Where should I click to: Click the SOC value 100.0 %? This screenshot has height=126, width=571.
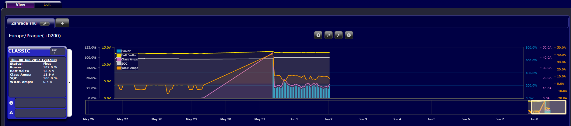point(50,78)
